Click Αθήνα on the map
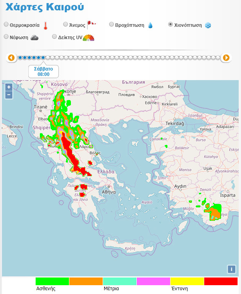The width and height of the screenshot is (241, 294). click(x=109, y=192)
